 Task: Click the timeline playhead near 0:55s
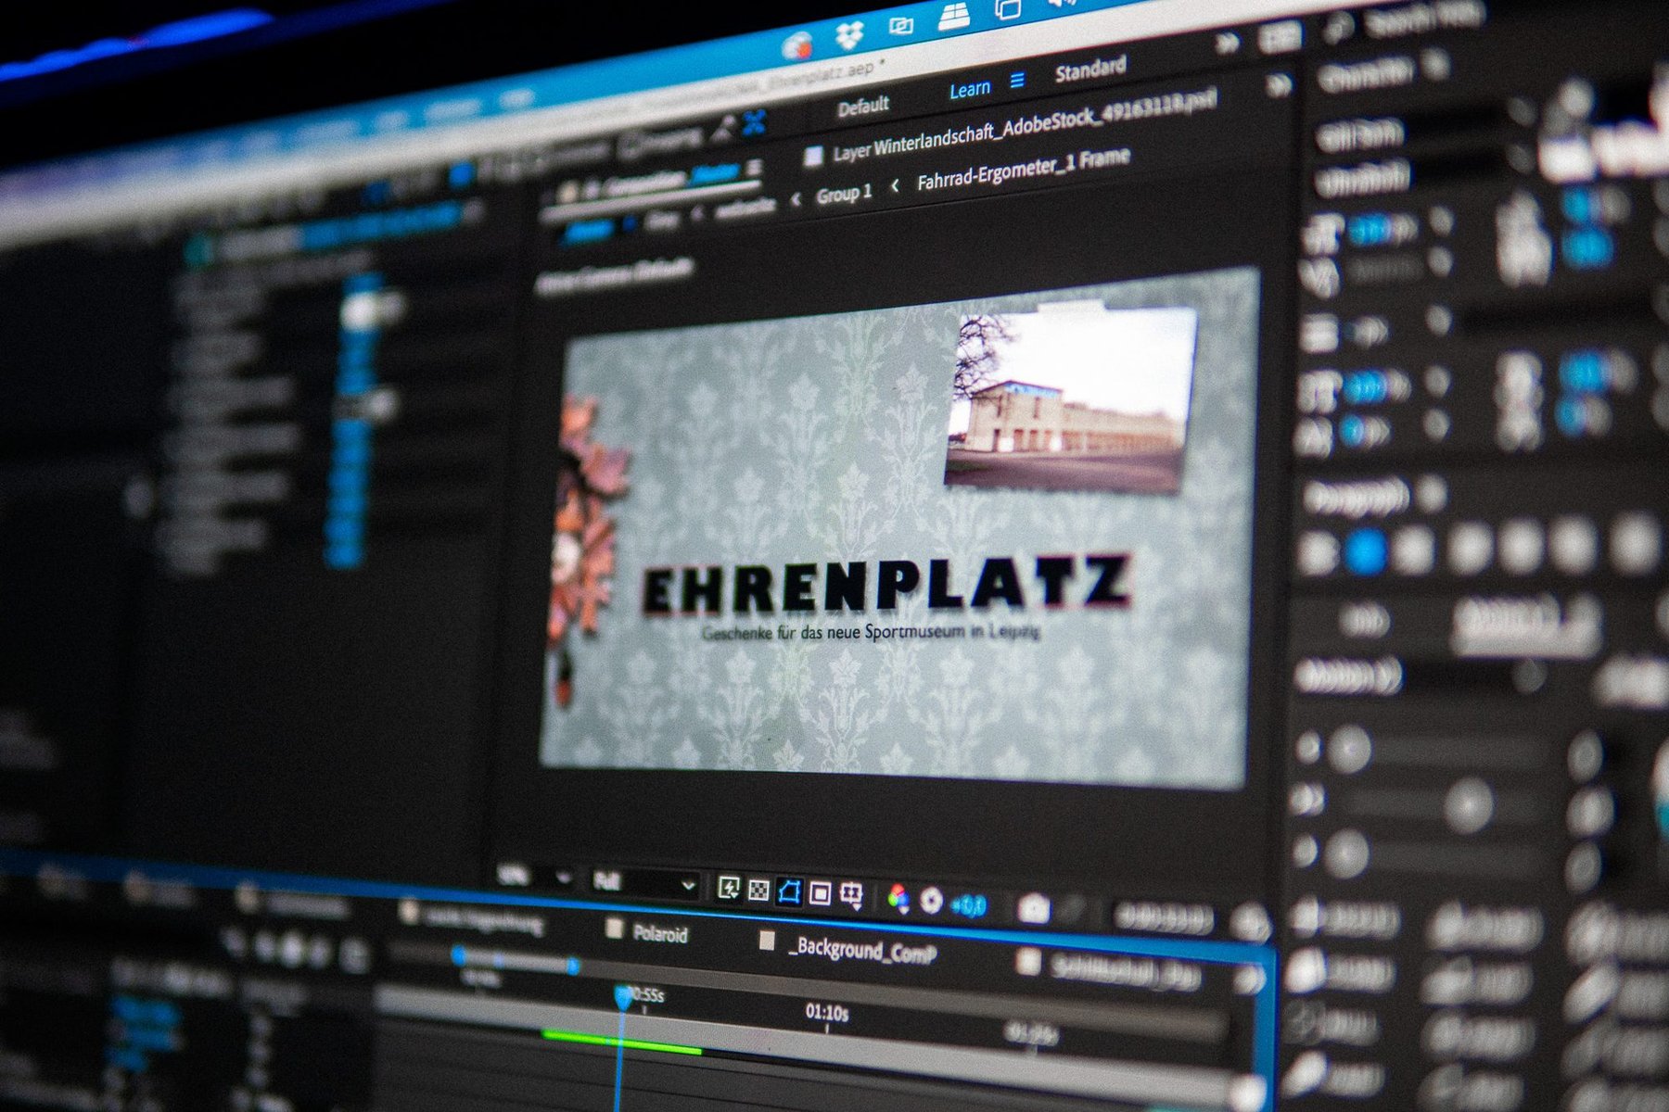(623, 998)
